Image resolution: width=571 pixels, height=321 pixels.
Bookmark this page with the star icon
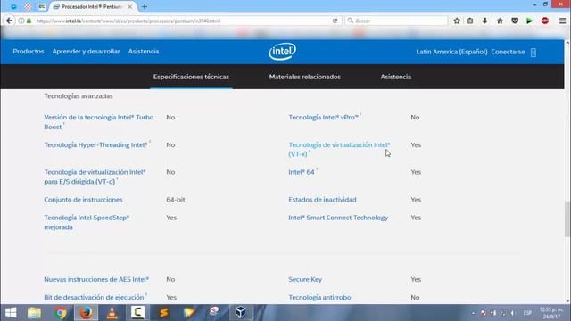coord(457,21)
